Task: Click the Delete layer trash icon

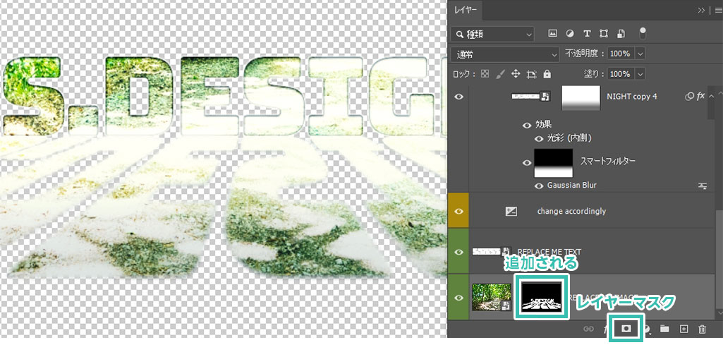Action: (702, 329)
